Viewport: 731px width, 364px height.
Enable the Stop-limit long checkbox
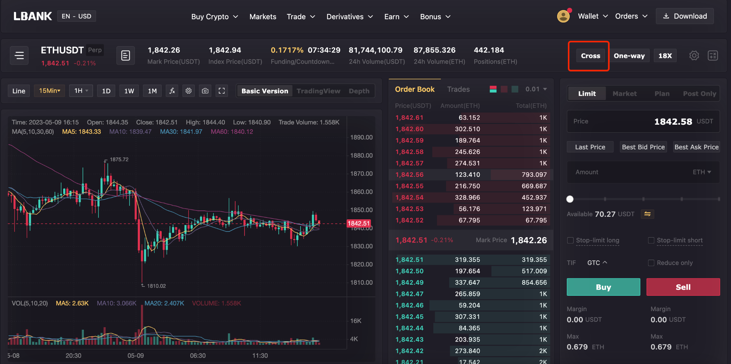coord(570,240)
